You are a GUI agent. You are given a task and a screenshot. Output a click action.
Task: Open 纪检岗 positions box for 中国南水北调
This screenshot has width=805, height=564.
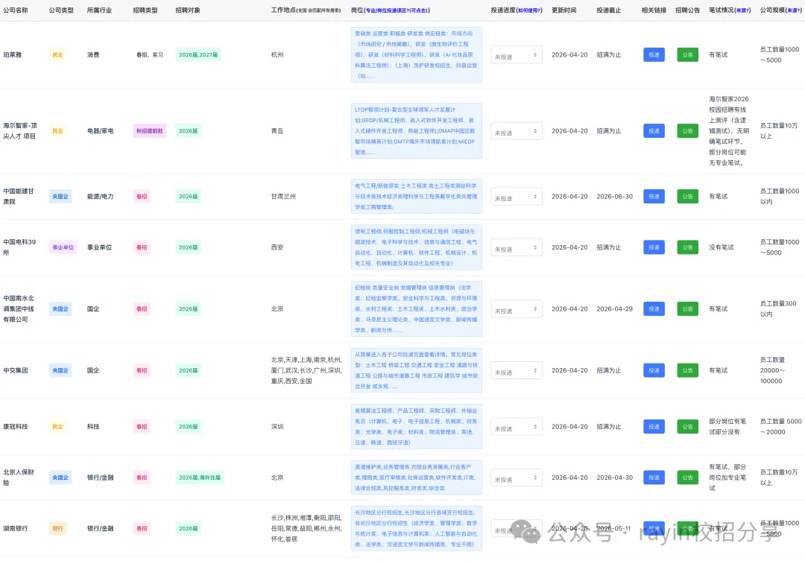click(x=417, y=309)
